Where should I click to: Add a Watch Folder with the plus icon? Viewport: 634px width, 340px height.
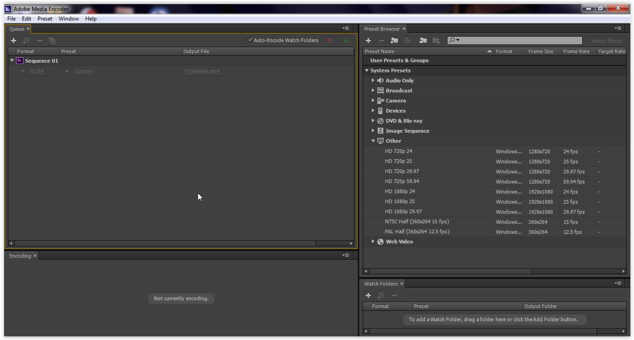(x=368, y=295)
